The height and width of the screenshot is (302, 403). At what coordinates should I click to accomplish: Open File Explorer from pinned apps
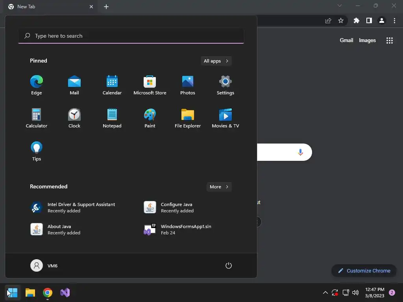[x=188, y=118]
